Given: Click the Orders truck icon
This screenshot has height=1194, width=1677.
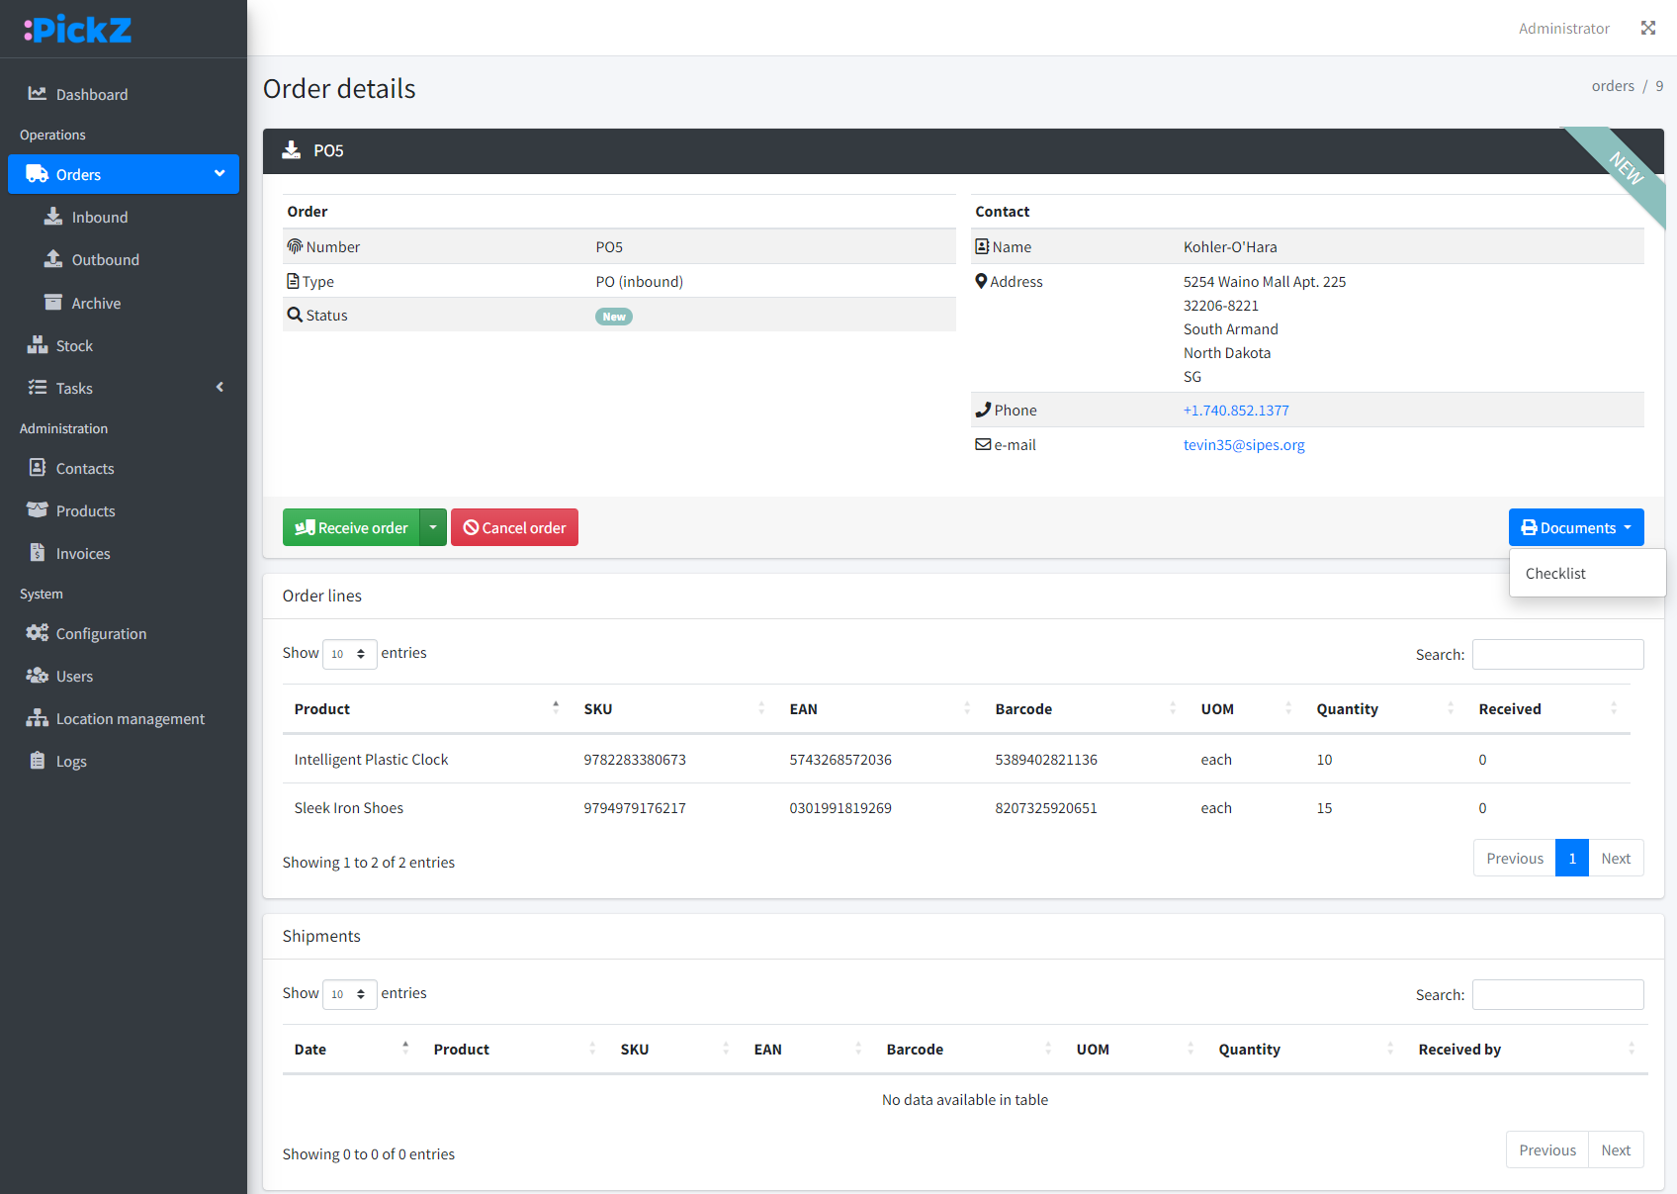Looking at the screenshot, I should pos(38,174).
